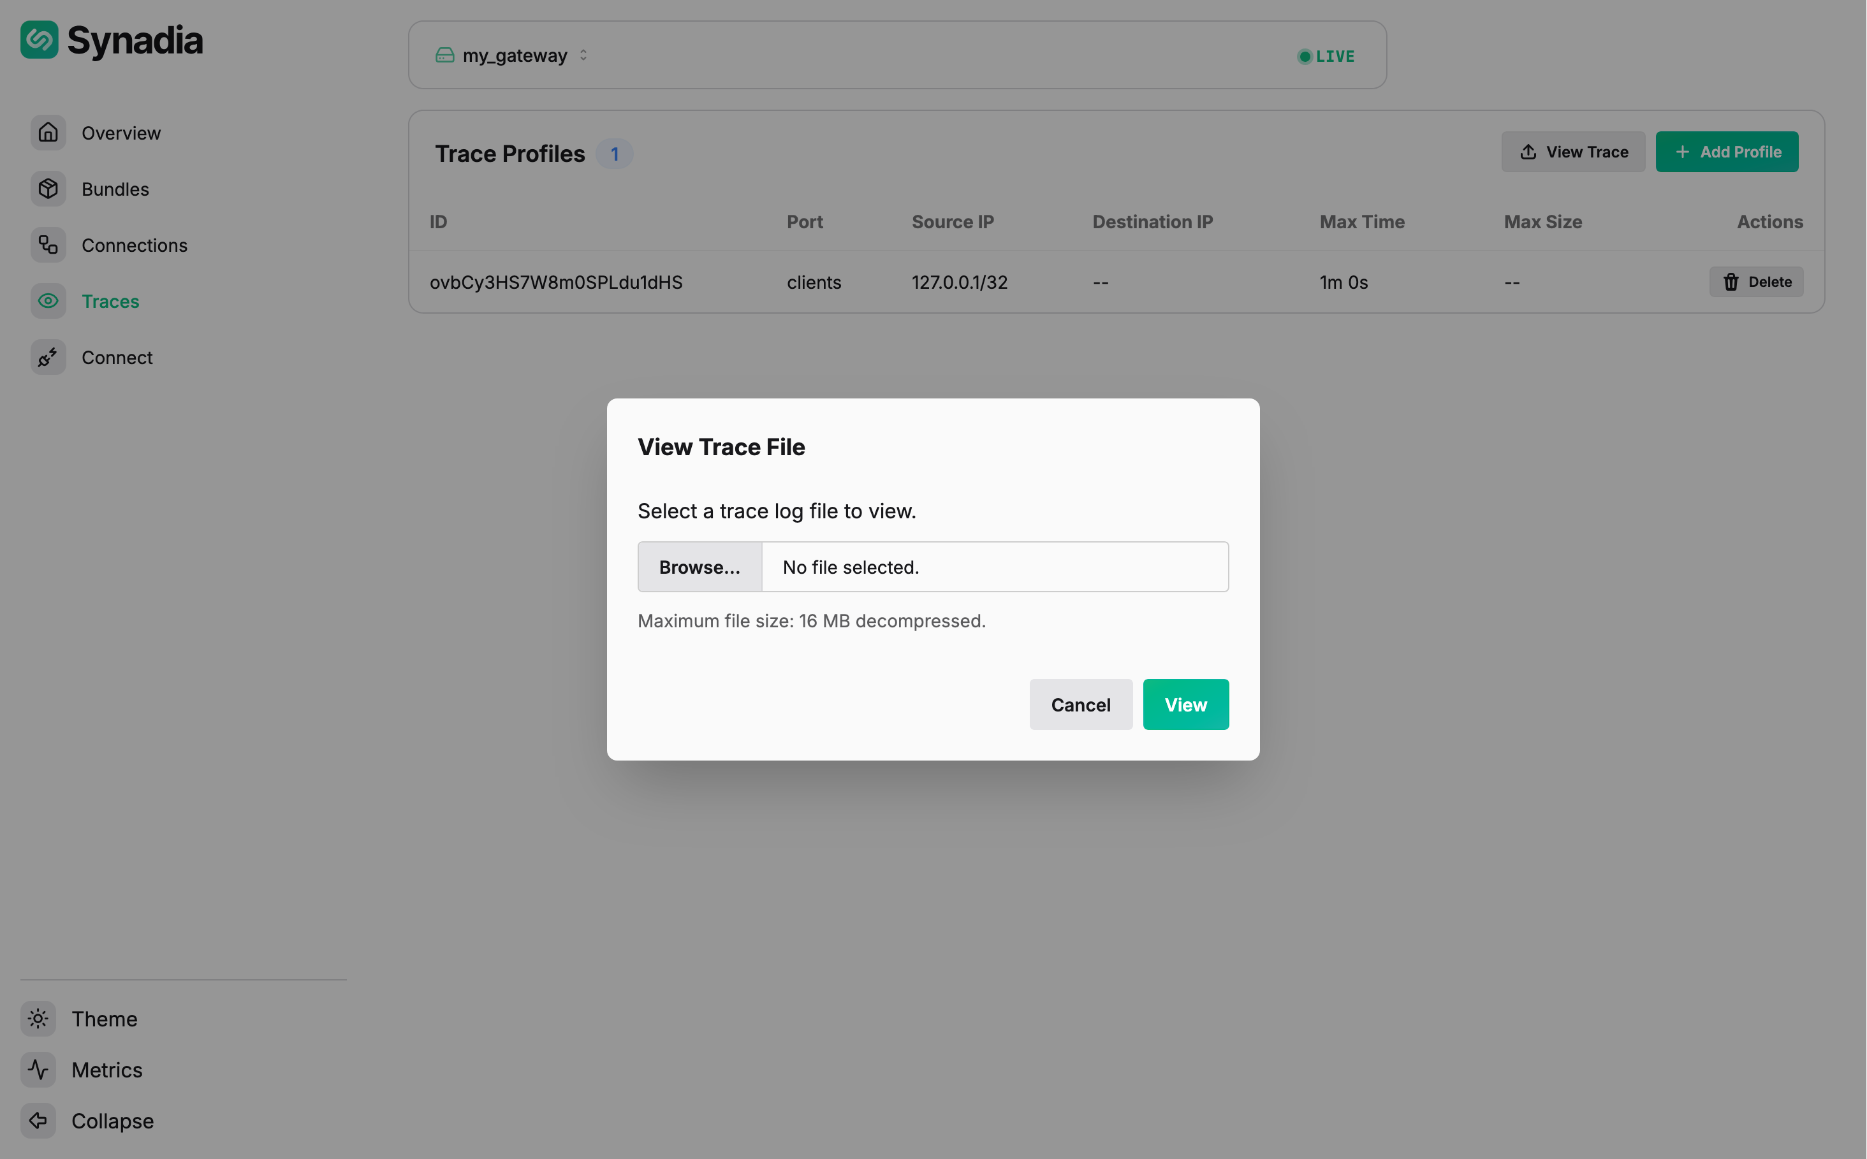Open the Connections nodes icon

(48, 245)
